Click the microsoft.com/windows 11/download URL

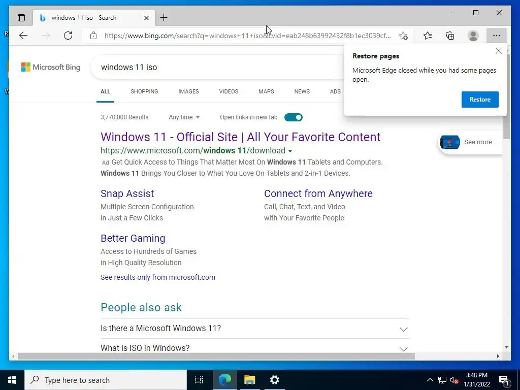click(192, 151)
